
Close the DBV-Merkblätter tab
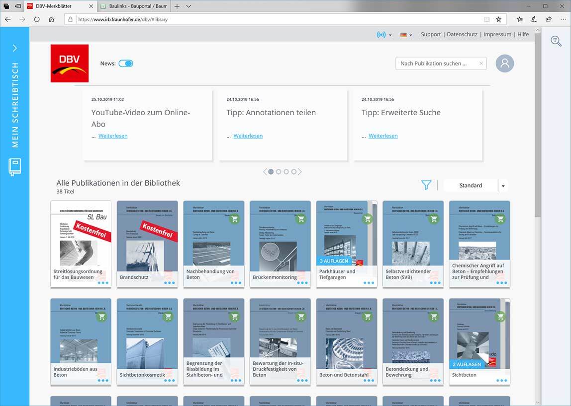(x=91, y=6)
